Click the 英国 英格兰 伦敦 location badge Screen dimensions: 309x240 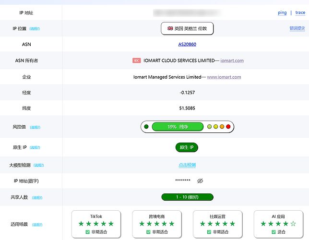pos(187,29)
